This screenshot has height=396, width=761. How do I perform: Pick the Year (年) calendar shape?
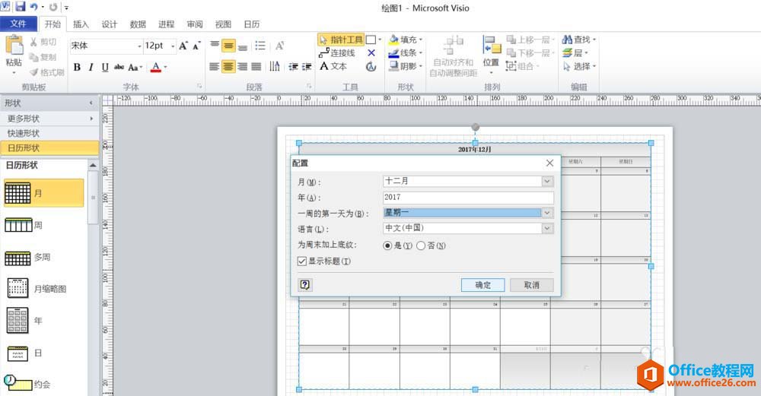coord(18,321)
